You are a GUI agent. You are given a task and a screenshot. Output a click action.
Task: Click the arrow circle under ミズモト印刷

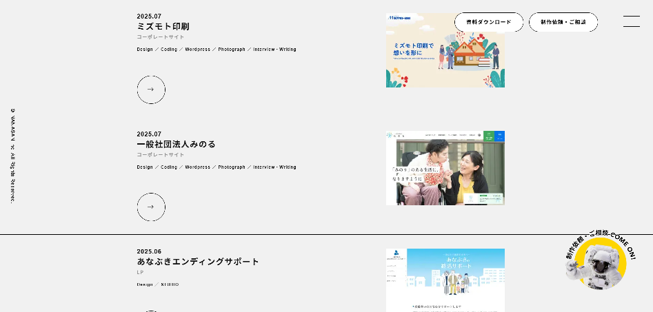[151, 90]
